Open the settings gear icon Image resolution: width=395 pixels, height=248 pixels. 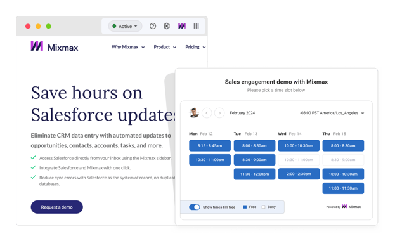(167, 26)
